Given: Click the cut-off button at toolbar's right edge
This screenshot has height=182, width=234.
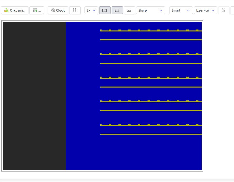Looking at the screenshot, I should click(x=232, y=10).
